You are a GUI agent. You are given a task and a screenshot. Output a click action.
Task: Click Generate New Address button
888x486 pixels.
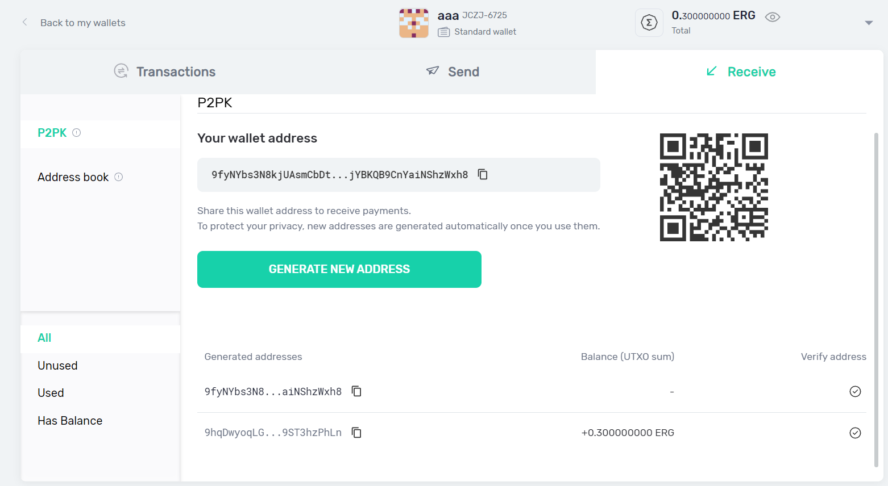click(x=339, y=269)
